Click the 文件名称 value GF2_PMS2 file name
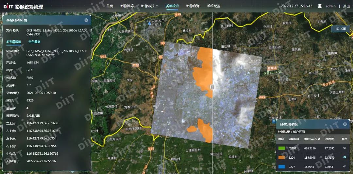This screenshot has width=353, height=174. click(x=57, y=32)
